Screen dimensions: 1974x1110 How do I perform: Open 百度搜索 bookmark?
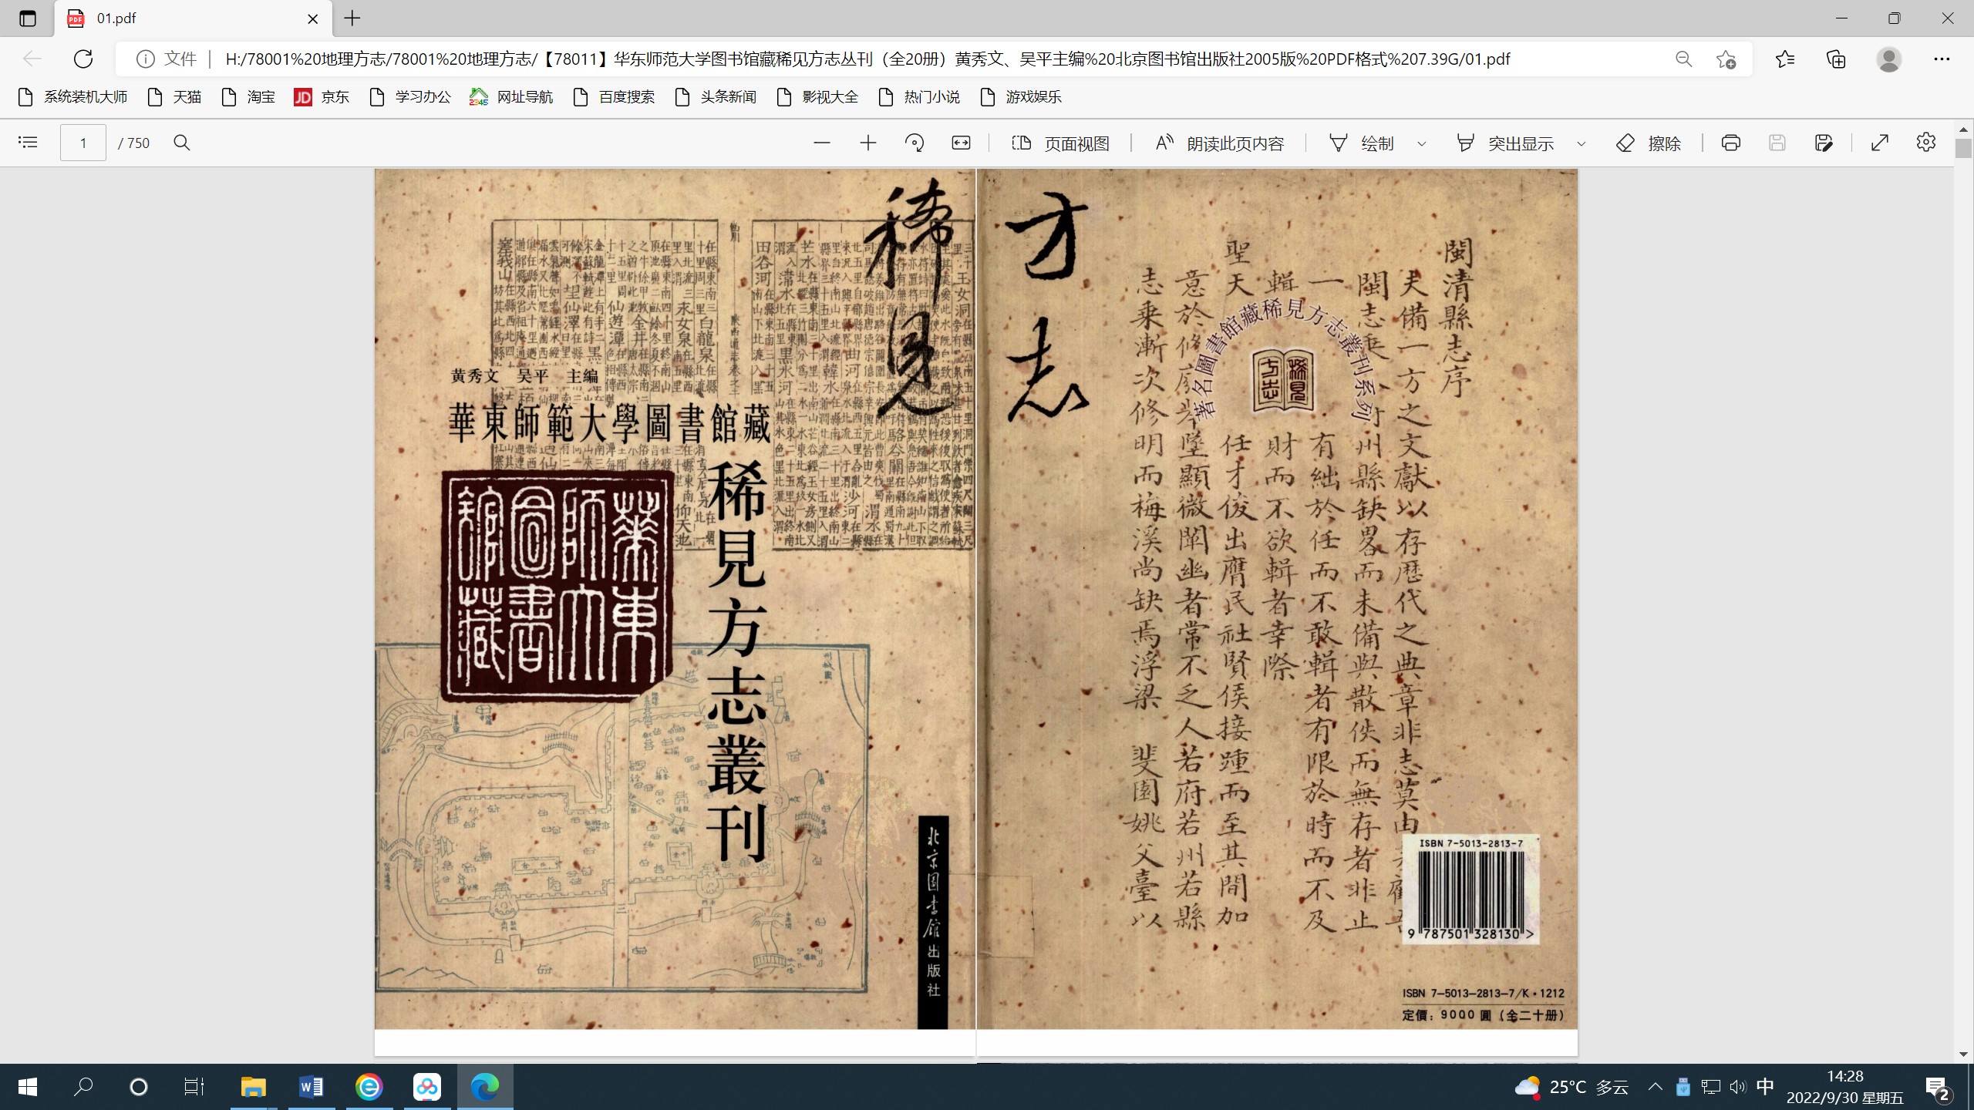point(614,96)
